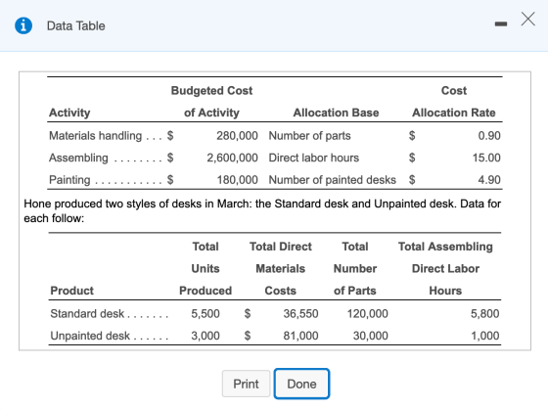Image resolution: width=548 pixels, height=409 pixels.
Task: Select 36,550 direct materials cost
Action: [300, 313]
